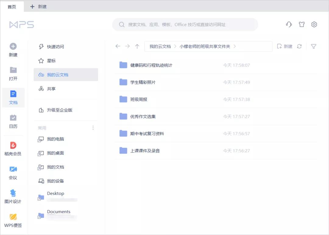Open the 会议 (Meetings) feature in the sidebar

pyautogui.click(x=13, y=172)
